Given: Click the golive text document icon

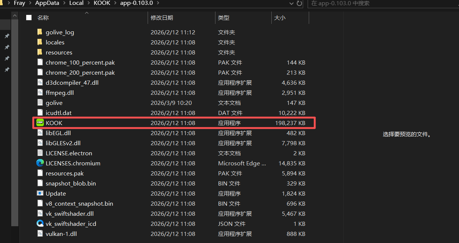Looking at the screenshot, I should pos(40,103).
